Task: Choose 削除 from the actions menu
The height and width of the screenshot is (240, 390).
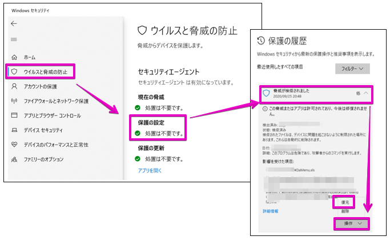Action: tap(345, 211)
